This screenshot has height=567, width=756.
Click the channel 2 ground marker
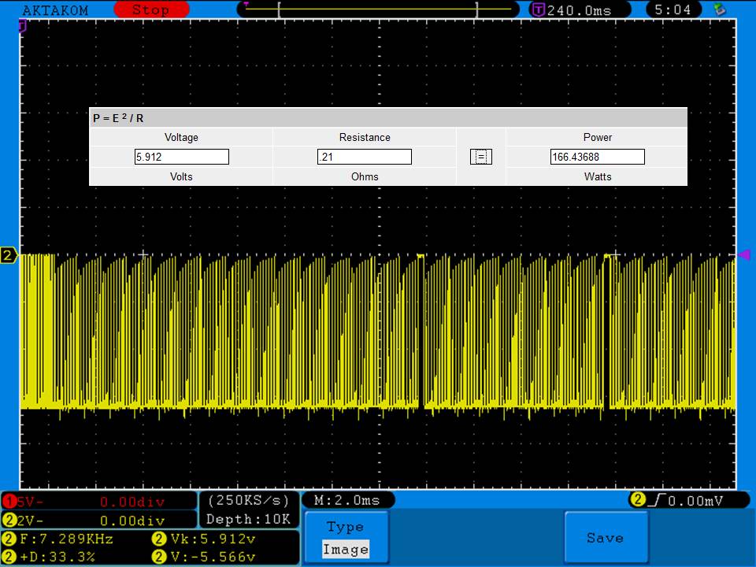coord(9,255)
